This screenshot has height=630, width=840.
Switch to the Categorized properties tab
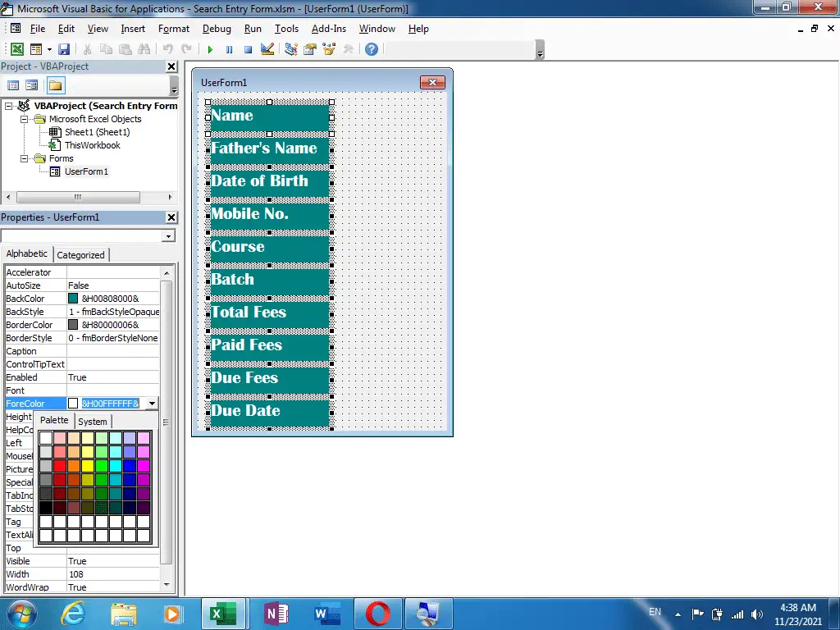point(81,255)
